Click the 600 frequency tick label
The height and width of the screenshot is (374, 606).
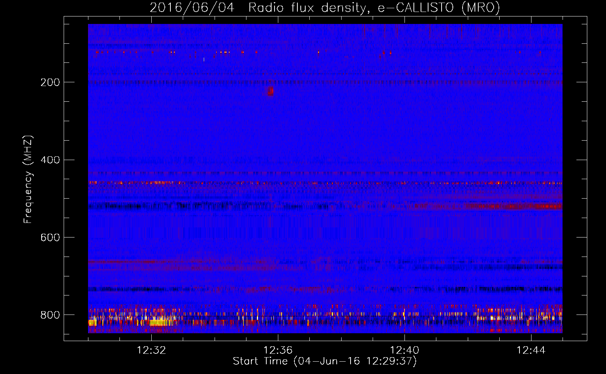click(50, 237)
